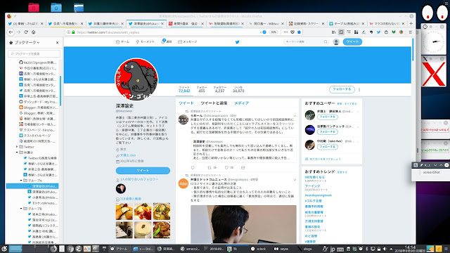Screen dimensions: 450x253
Task: Go back with the browser back arrow
Action: 11,32
